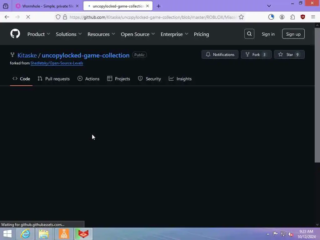Viewport: 320px width, 240px height.
Task: Expand the Resources menu
Action: click(101, 34)
